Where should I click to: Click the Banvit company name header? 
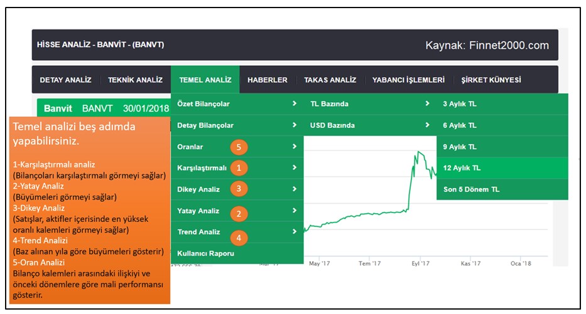pyautogui.click(x=58, y=108)
